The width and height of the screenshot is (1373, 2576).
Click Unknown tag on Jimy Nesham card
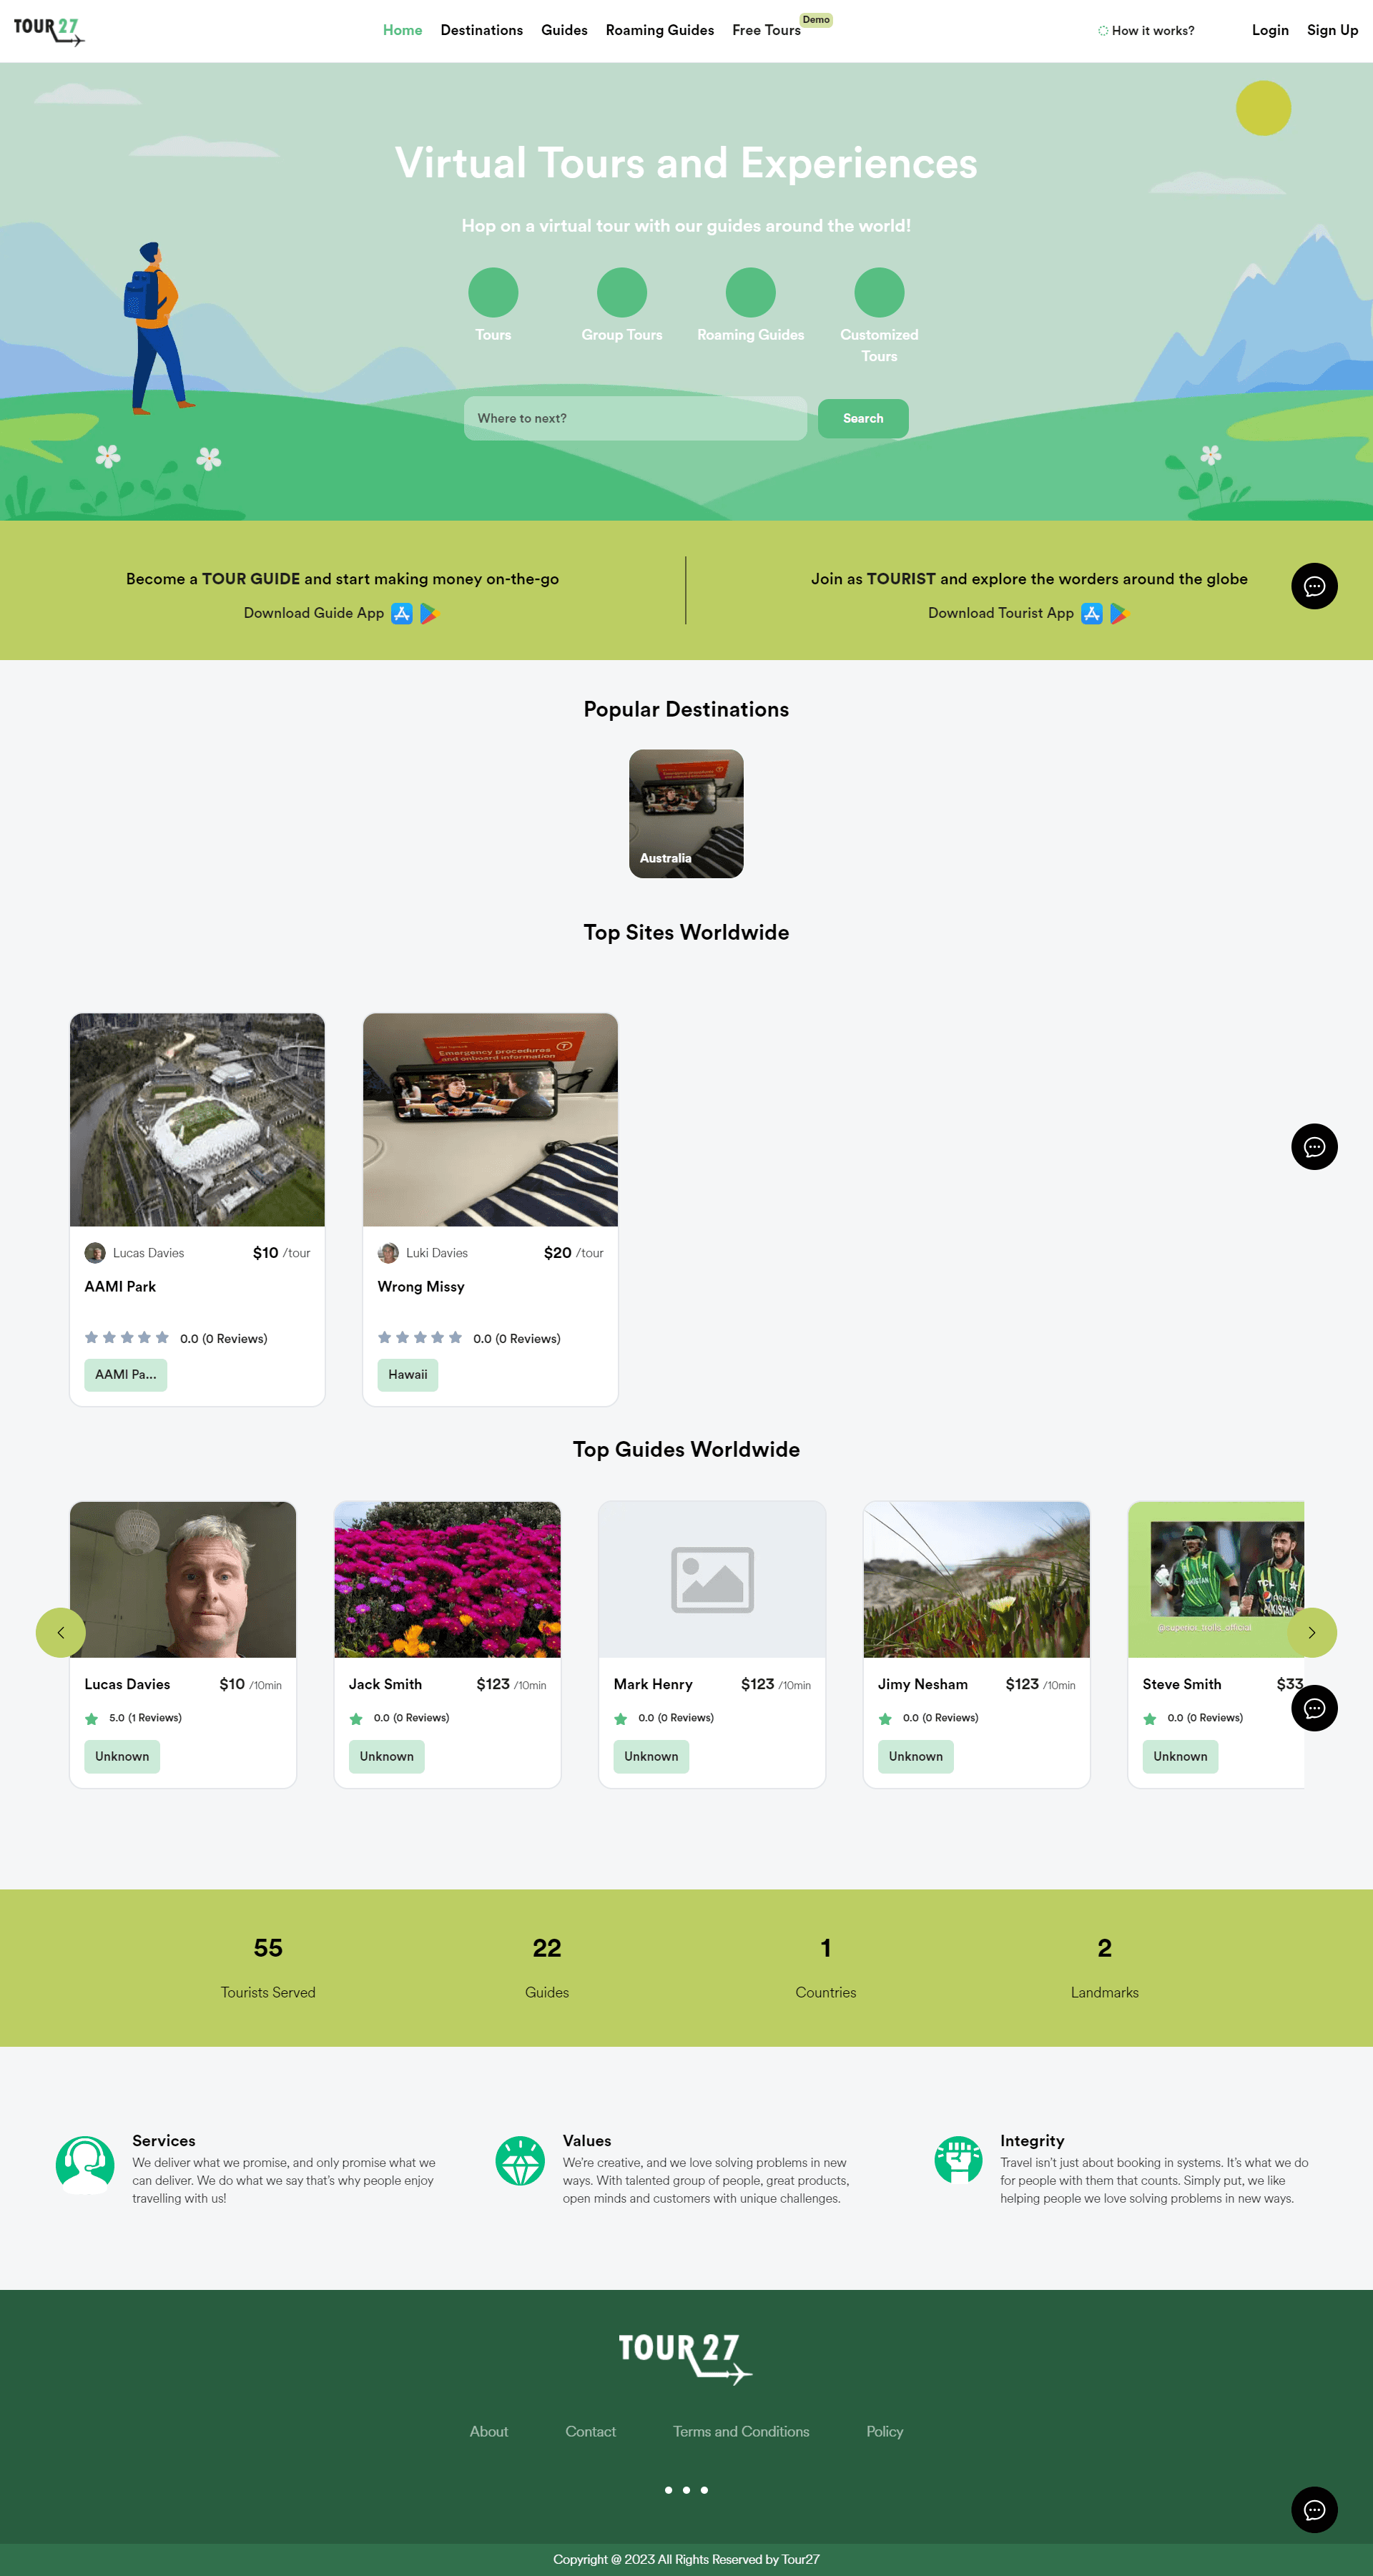tap(916, 1756)
